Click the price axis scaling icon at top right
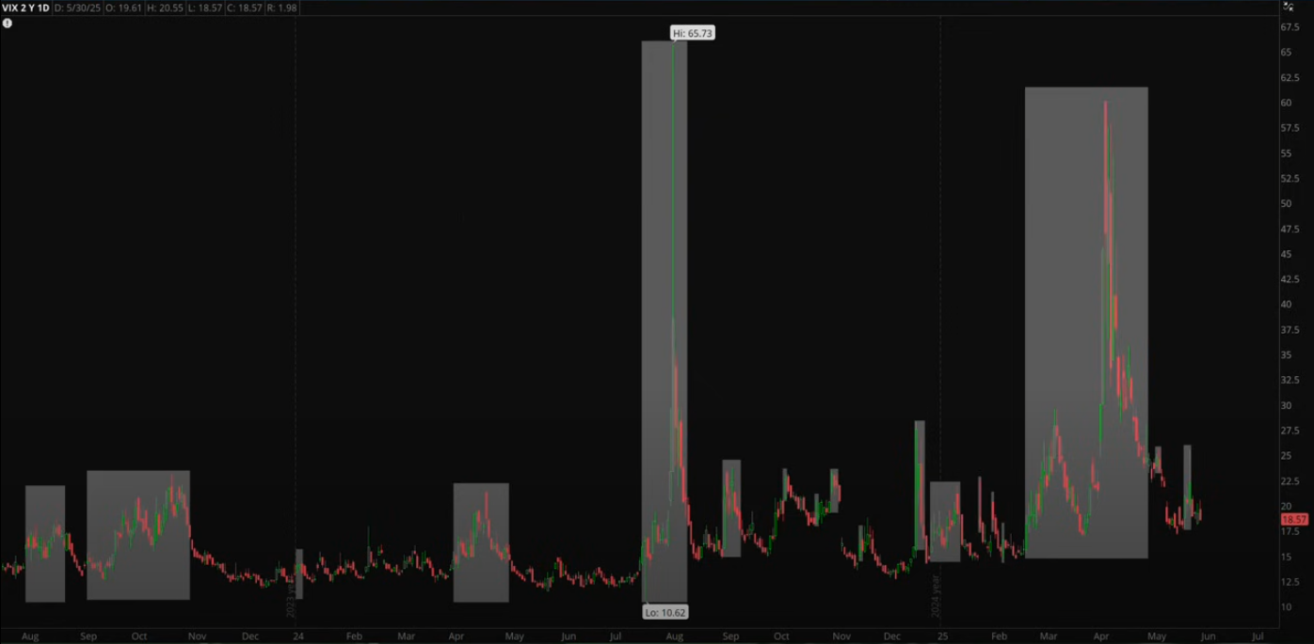The image size is (1314, 644). [x=1288, y=8]
